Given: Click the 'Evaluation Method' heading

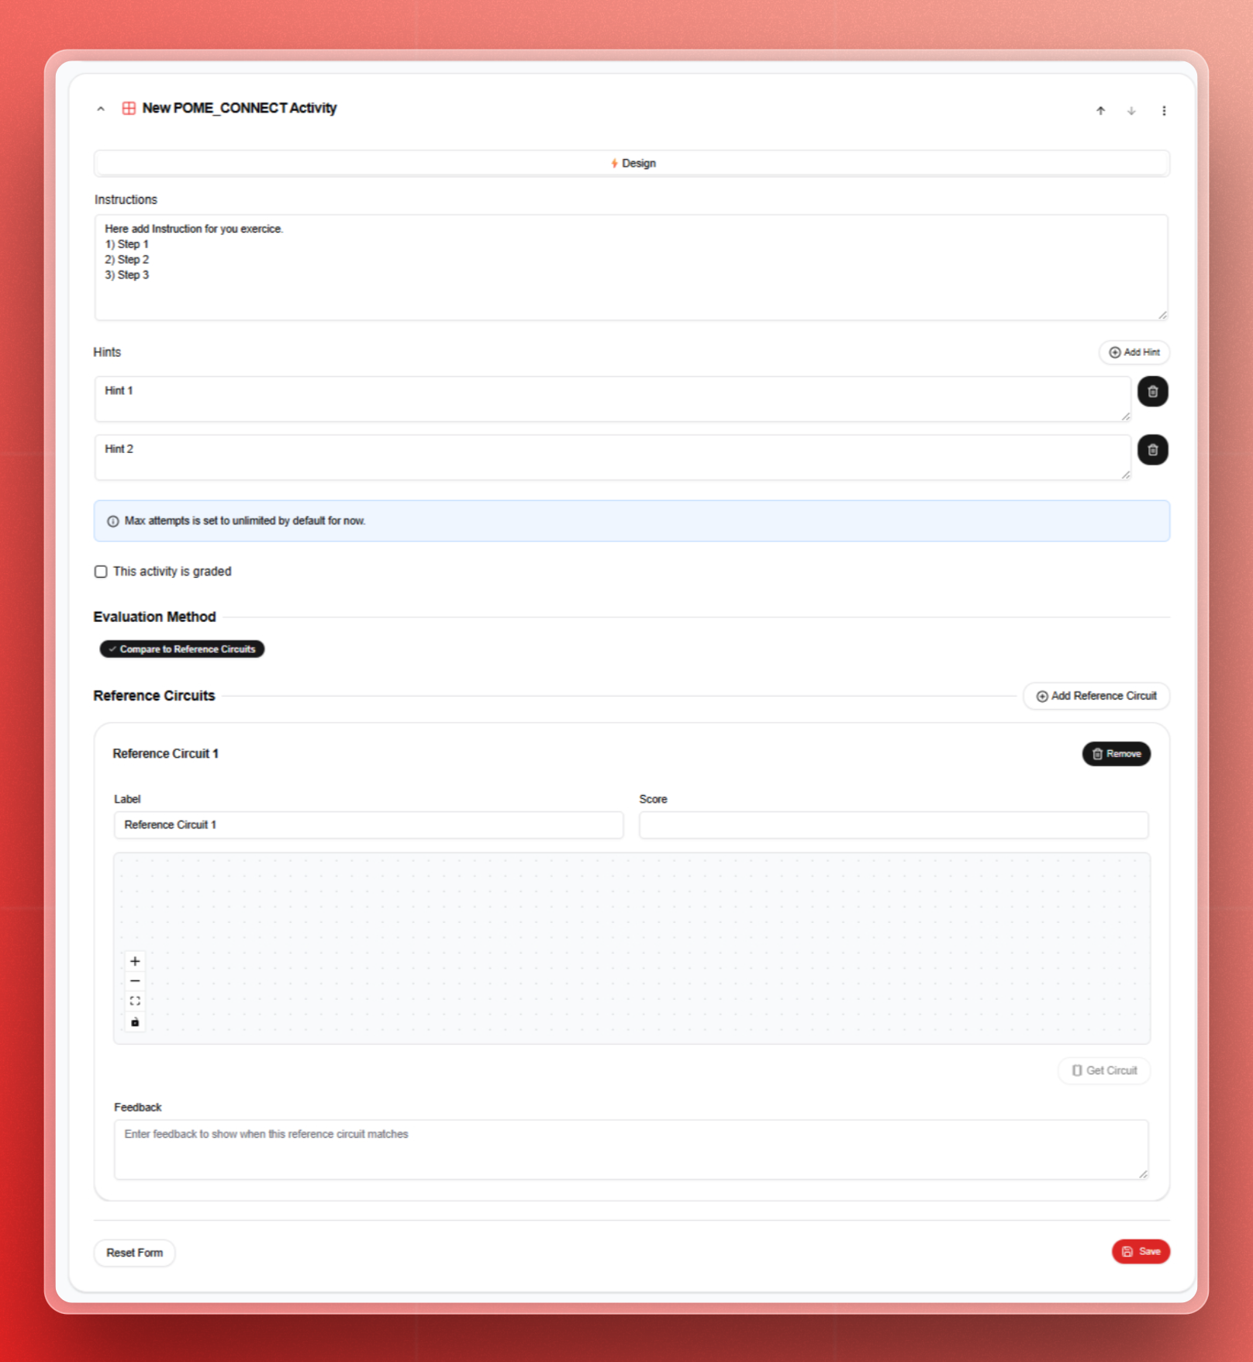Looking at the screenshot, I should (155, 617).
